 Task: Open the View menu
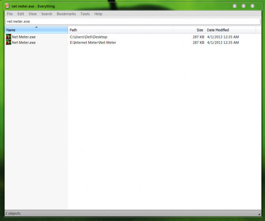pos(32,14)
